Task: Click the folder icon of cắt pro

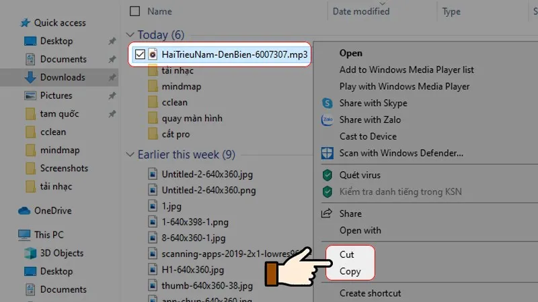Action: click(x=153, y=134)
